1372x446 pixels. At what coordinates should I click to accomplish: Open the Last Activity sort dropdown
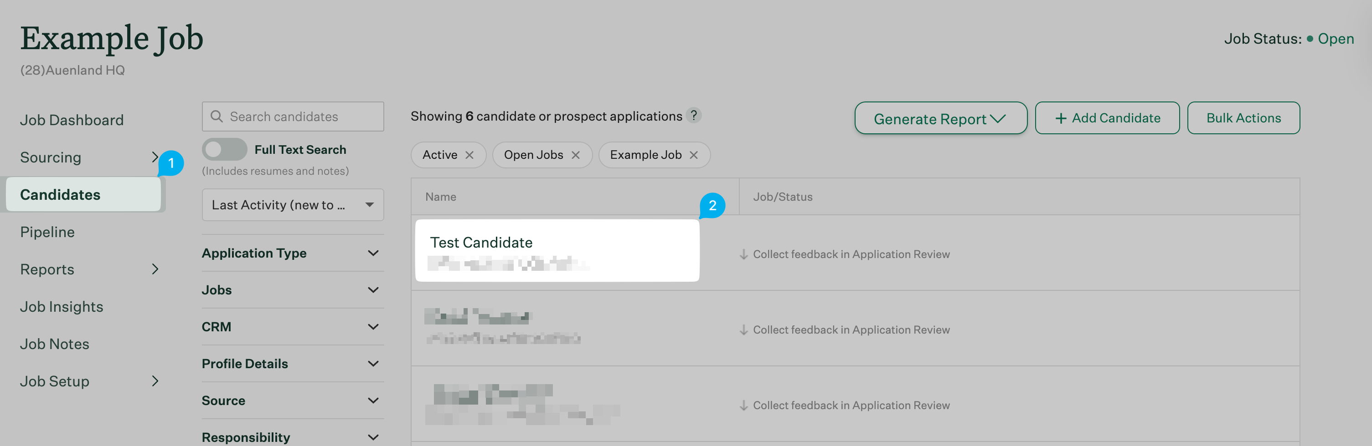tap(292, 205)
